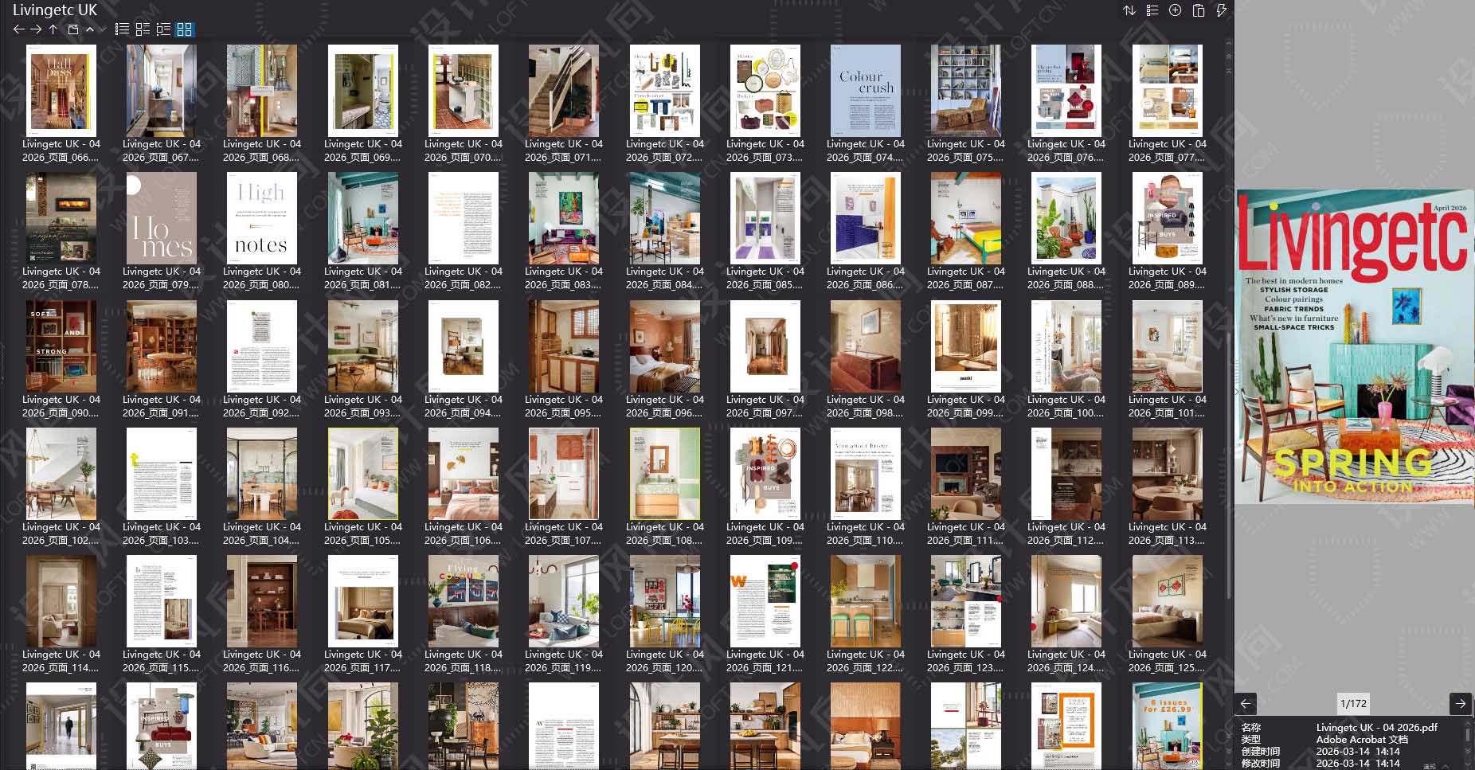
Task: Click the lightning bolt quick action icon
Action: [x=1221, y=10]
